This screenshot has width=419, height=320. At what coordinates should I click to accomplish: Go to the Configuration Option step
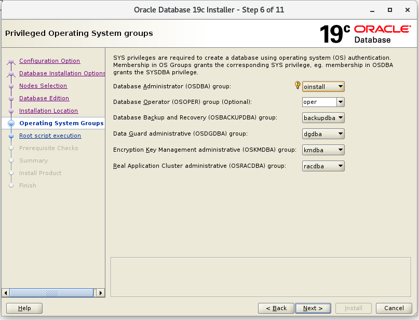(50, 61)
